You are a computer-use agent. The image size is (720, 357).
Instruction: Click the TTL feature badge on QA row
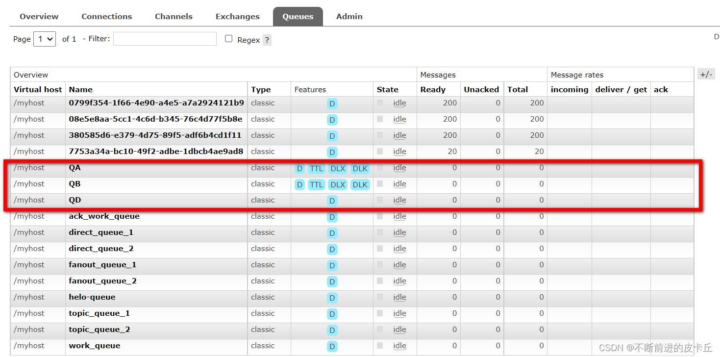coord(316,169)
